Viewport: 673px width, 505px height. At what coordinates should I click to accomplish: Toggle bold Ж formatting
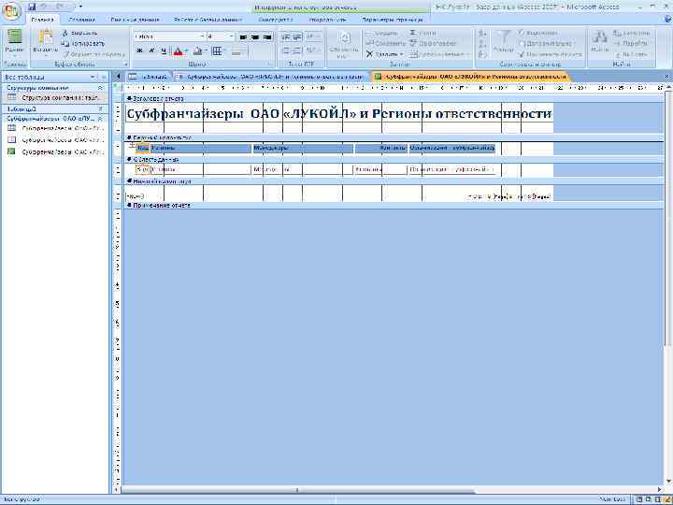click(139, 51)
